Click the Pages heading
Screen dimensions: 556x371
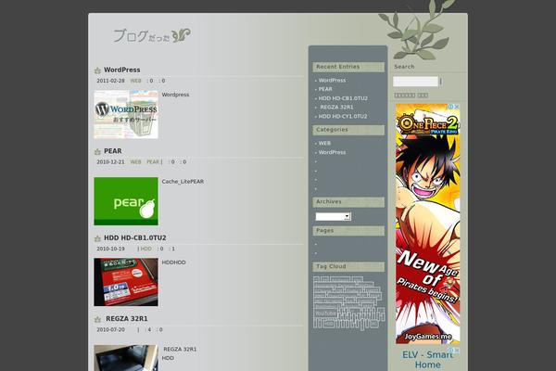pos(325,230)
